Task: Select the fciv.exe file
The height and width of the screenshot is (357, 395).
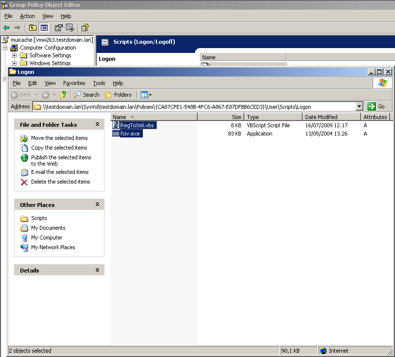Action: pos(130,134)
